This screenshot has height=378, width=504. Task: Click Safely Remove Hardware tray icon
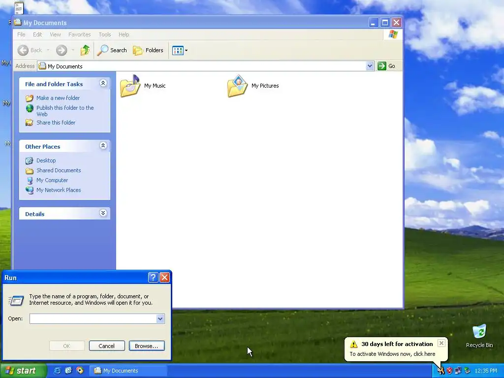467,371
